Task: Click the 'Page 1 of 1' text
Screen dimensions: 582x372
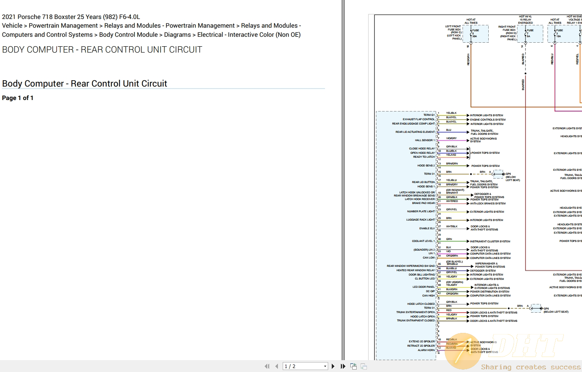Action: [18, 98]
